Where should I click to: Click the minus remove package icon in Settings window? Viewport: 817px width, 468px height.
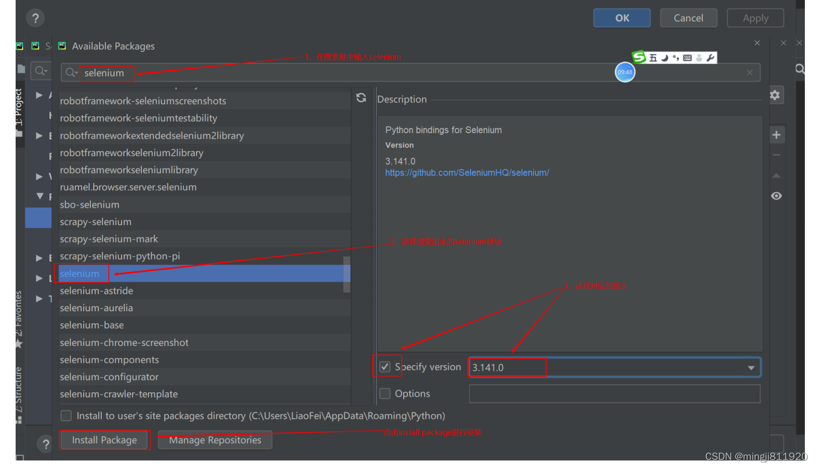[776, 155]
